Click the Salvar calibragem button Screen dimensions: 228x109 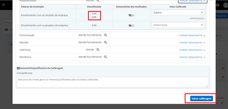tap(201, 99)
